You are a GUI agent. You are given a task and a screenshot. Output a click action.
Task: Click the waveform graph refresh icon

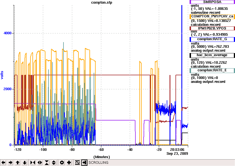77,163
